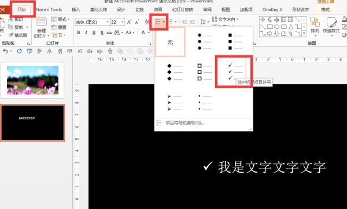Select rounded rectangle shape in gallery
Viewport: 347px width, 209px height.
click(284, 27)
